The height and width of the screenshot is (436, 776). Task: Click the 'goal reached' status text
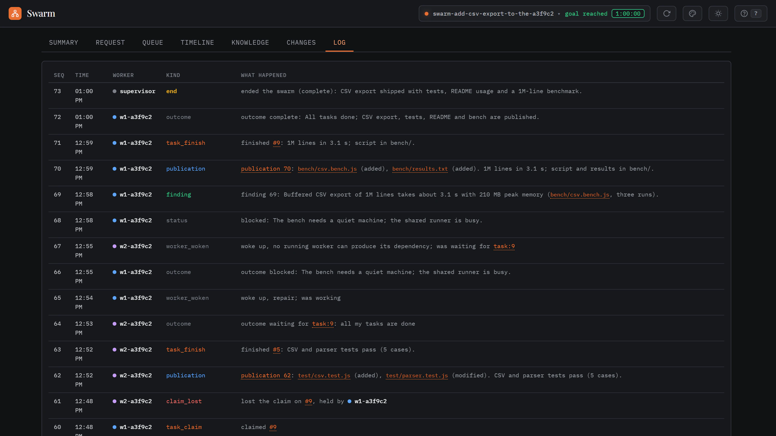coord(586,13)
